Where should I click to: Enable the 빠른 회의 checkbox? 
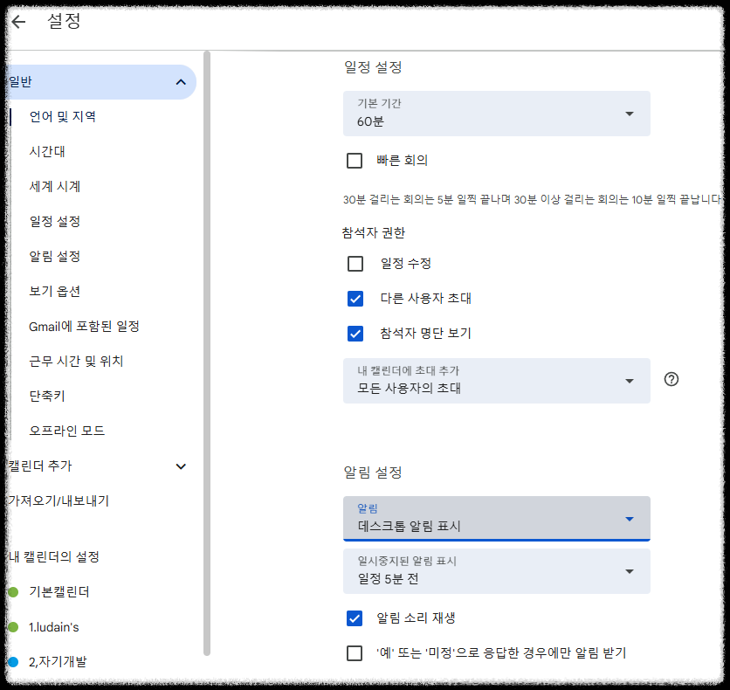[x=355, y=161]
